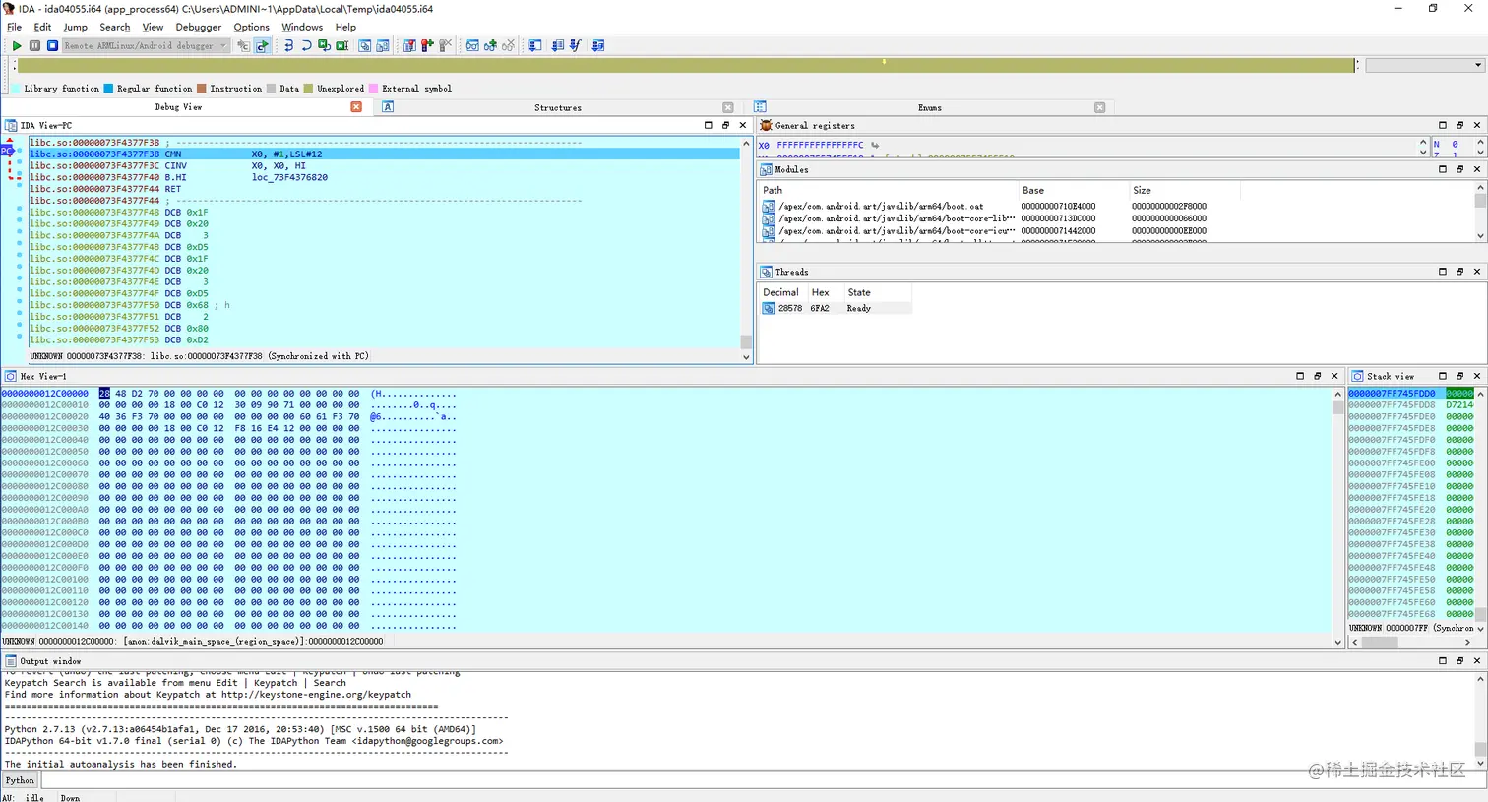This screenshot has height=802, width=1488.
Task: Click the Modules panel title icon
Action: (x=766, y=169)
